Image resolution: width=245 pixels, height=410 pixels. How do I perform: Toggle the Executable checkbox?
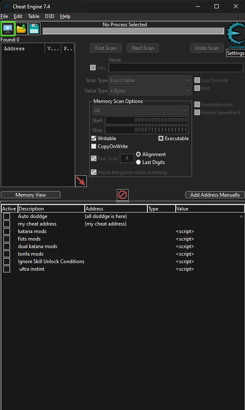tap(161, 138)
